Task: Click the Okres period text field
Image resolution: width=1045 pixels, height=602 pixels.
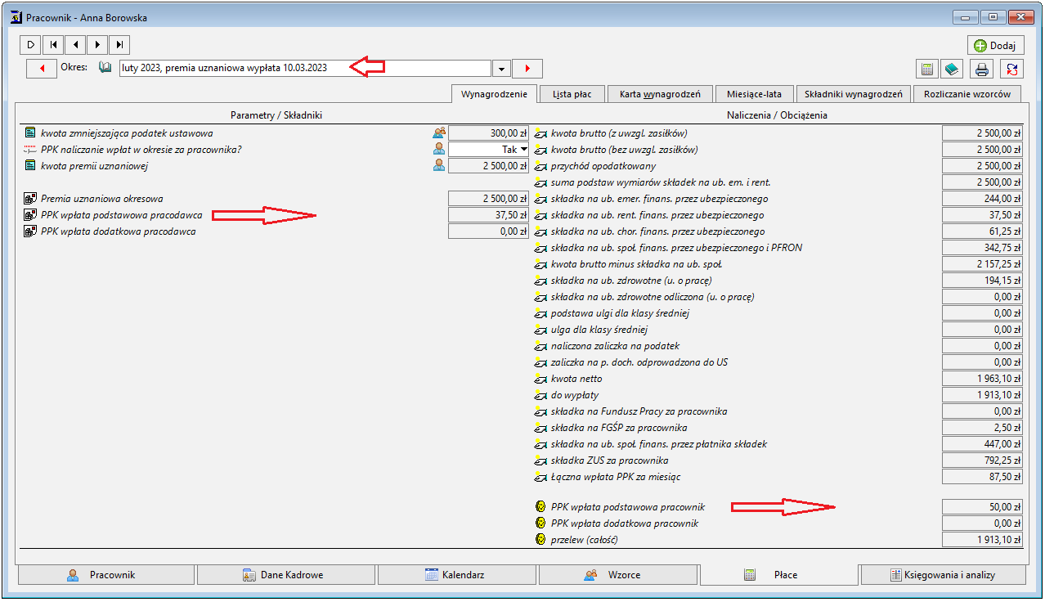Action: [x=304, y=69]
